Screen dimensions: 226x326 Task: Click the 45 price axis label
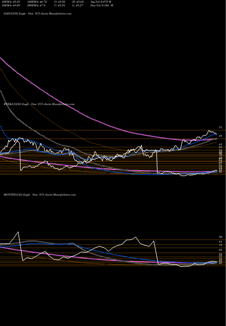click(x=221, y=144)
